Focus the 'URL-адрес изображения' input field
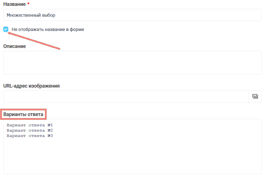This screenshot has height=176, width=265. [x=126, y=97]
